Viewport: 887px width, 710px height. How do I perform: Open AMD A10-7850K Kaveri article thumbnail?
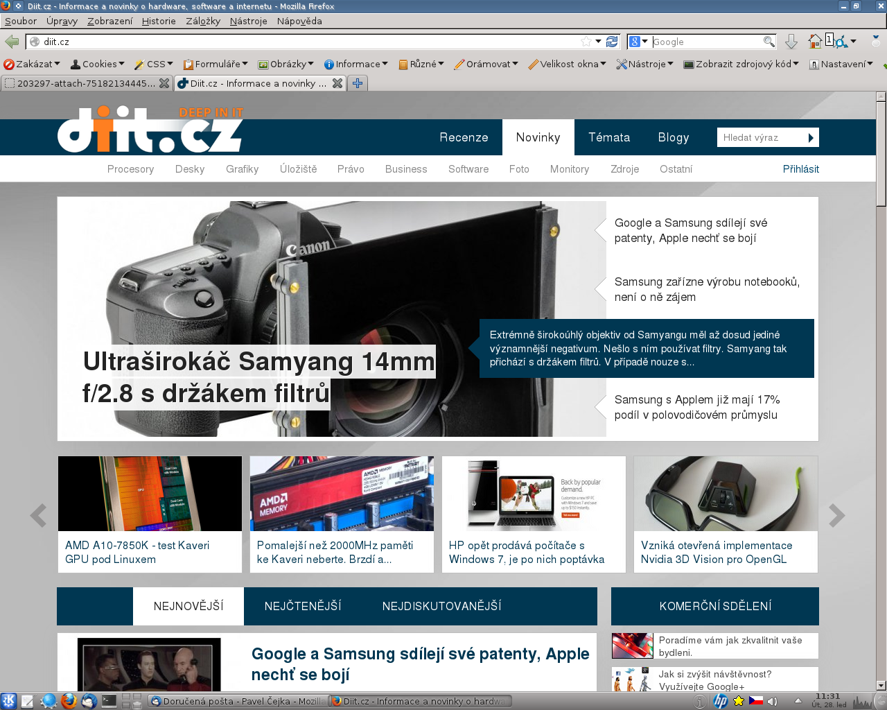pyautogui.click(x=150, y=494)
